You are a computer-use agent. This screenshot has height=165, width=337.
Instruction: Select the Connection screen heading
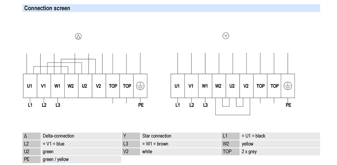point(47,8)
